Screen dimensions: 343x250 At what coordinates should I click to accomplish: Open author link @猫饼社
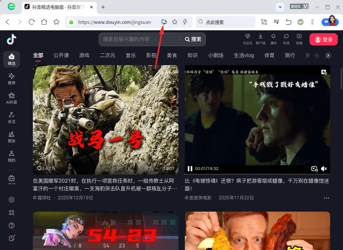[x=42, y=198]
